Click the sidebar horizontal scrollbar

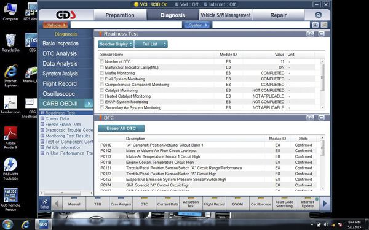(x=62, y=193)
